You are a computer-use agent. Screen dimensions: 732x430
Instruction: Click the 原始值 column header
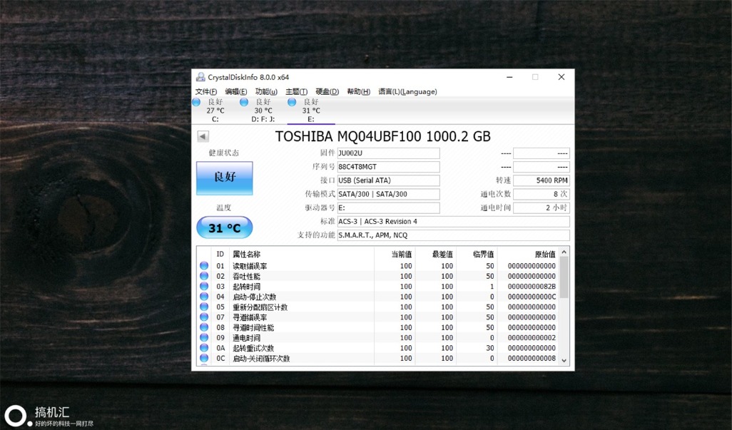click(528, 254)
